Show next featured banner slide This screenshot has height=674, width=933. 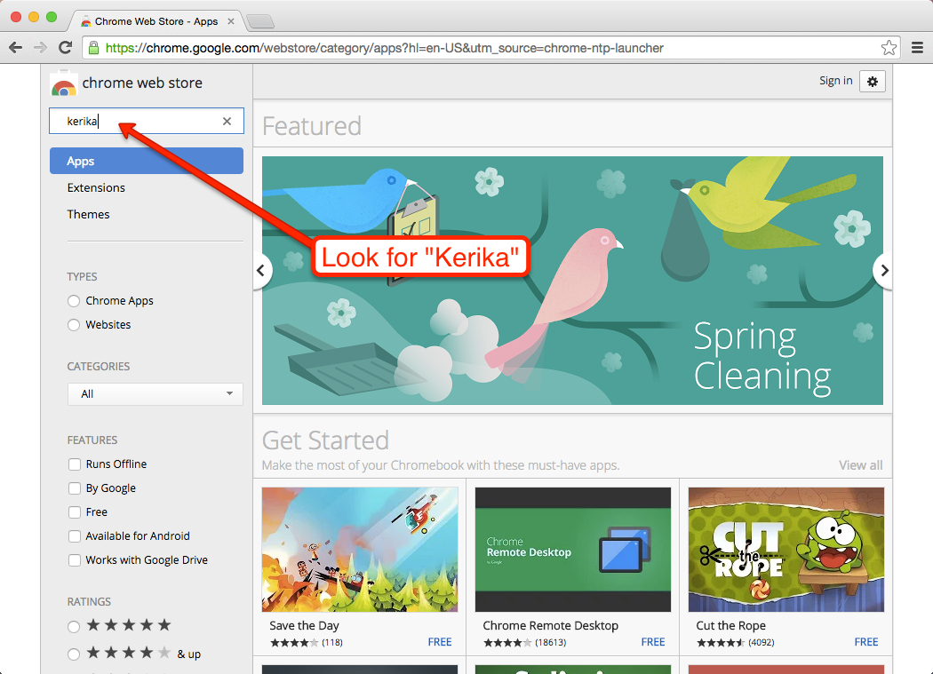[884, 271]
